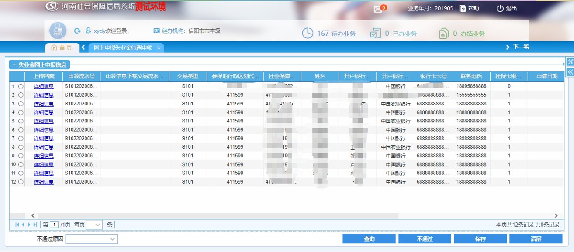Open 详细信息 link in row 3
Screen dimensions: 574x252
pyautogui.click(x=44, y=104)
